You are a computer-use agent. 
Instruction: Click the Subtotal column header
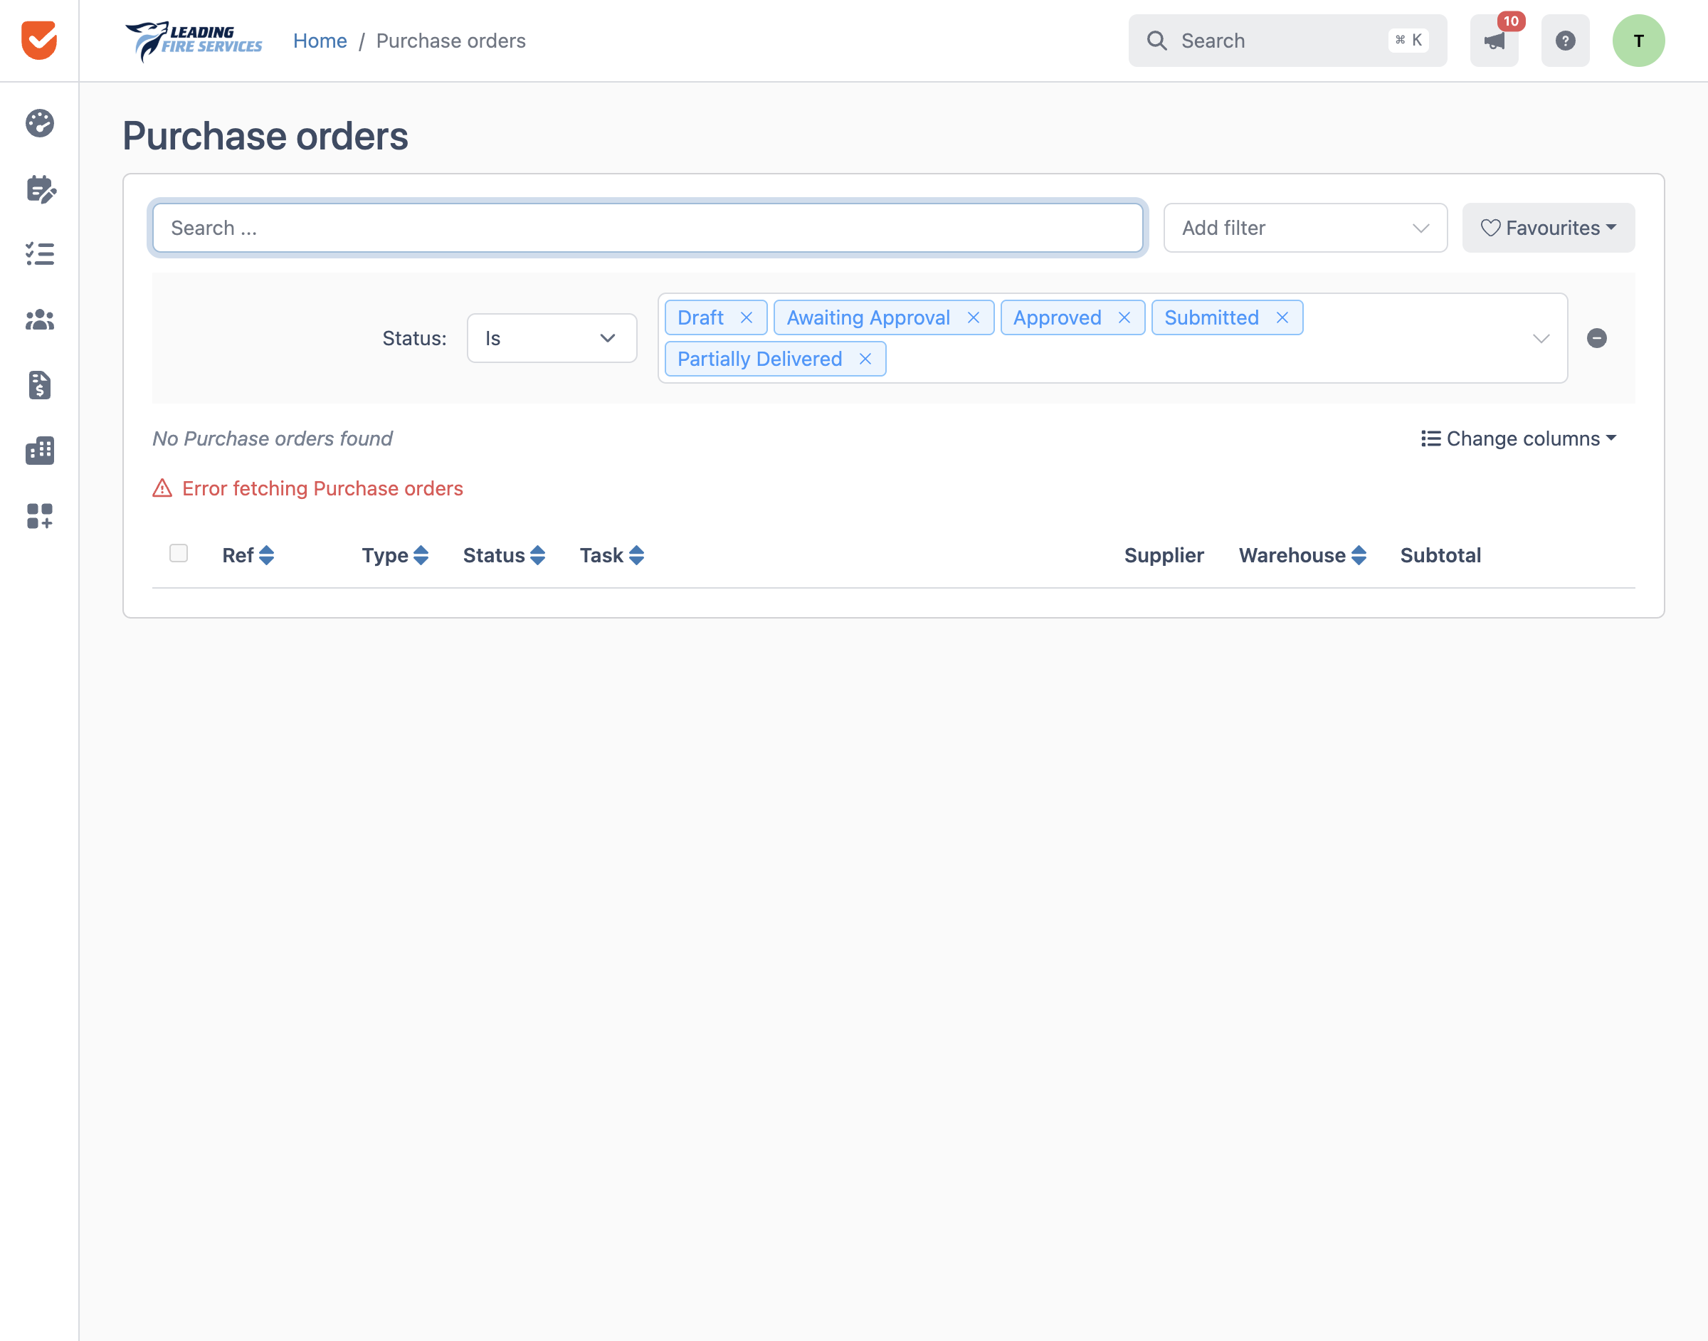[1440, 555]
